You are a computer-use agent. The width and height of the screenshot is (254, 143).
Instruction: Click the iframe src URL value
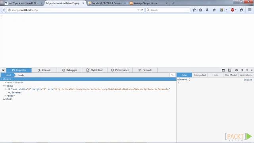(x=112, y=89)
